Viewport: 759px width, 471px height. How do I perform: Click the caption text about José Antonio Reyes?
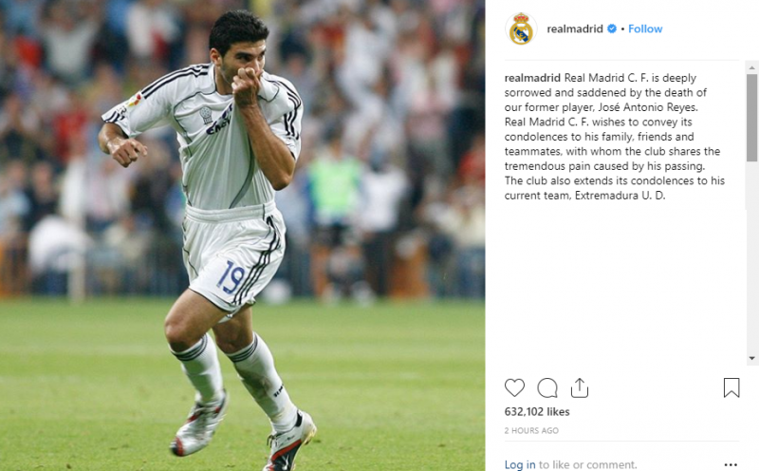click(615, 137)
